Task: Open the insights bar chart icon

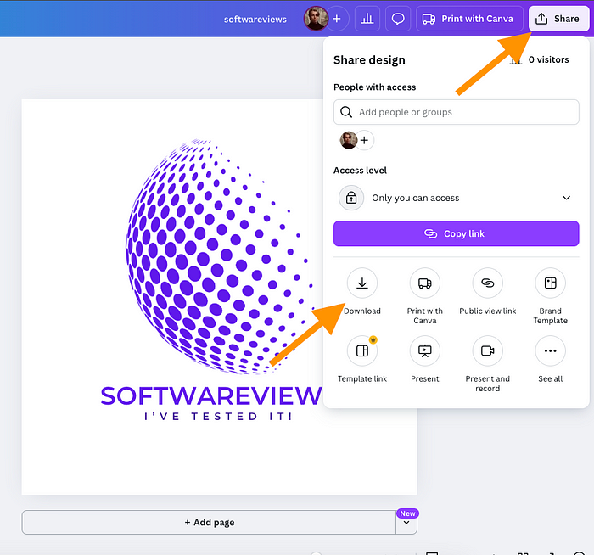Action: pos(367,19)
